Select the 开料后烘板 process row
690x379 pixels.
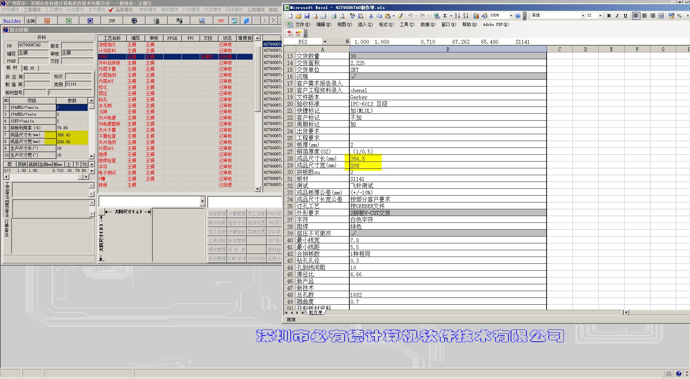coord(175,63)
